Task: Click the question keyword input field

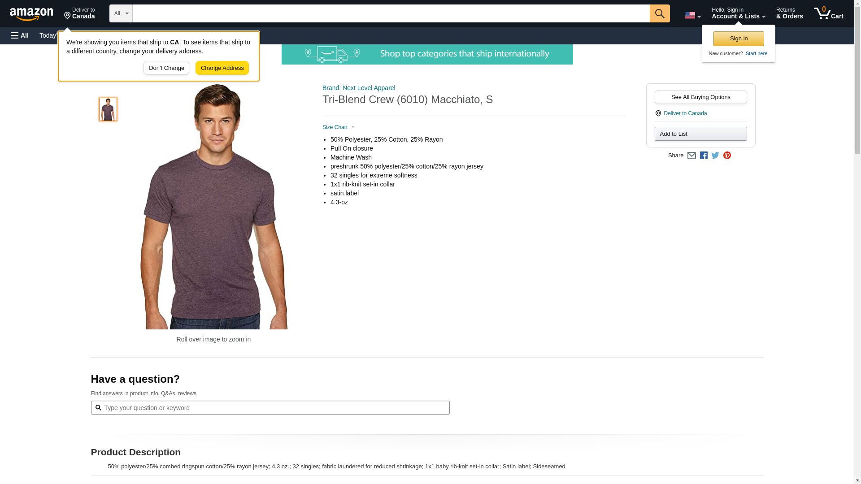Action: (x=274, y=408)
